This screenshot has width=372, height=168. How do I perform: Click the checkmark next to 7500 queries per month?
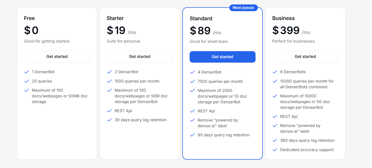coord(192,82)
